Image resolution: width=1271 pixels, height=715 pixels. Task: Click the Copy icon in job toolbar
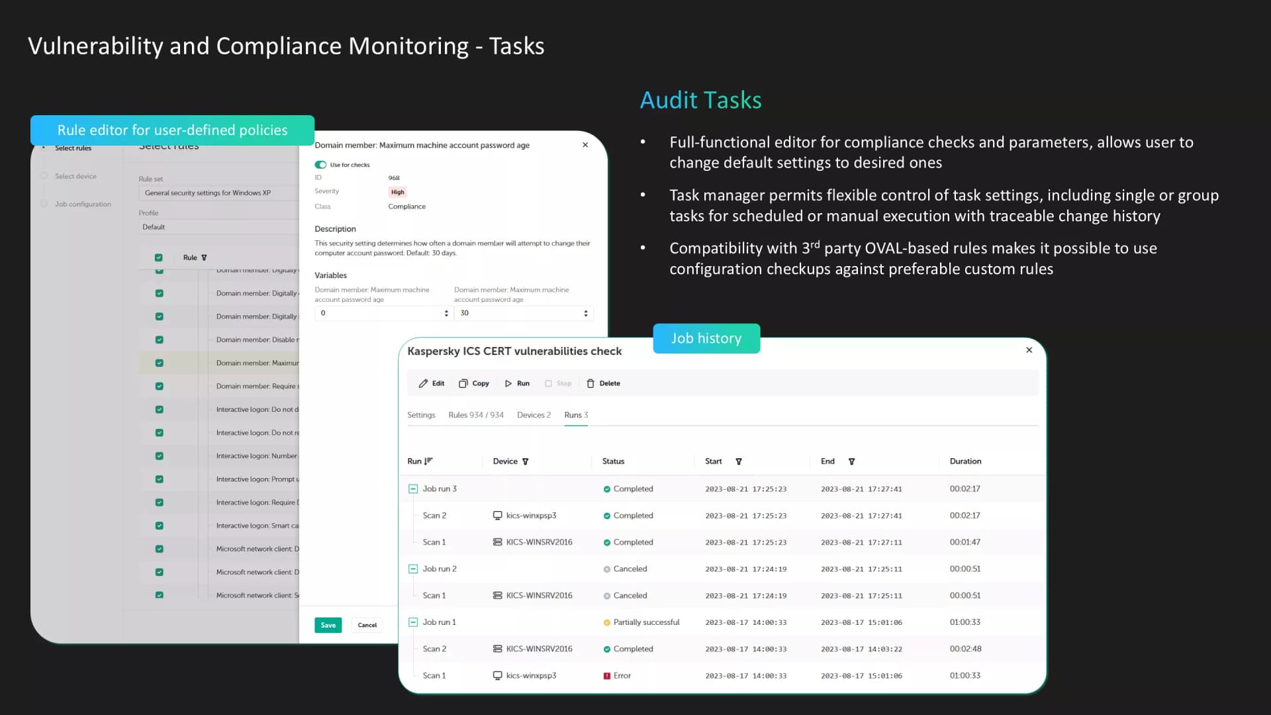[x=463, y=383]
